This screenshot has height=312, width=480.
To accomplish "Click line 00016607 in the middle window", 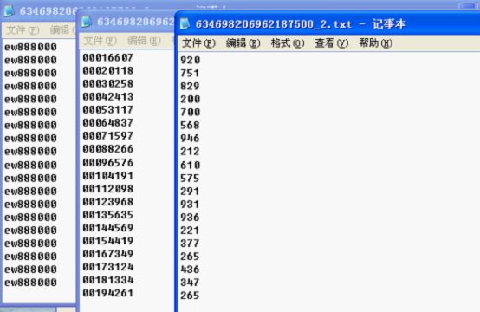I will [108, 57].
